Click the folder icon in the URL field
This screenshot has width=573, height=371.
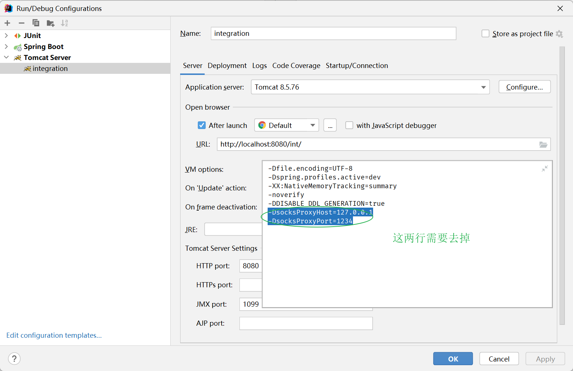(x=543, y=144)
